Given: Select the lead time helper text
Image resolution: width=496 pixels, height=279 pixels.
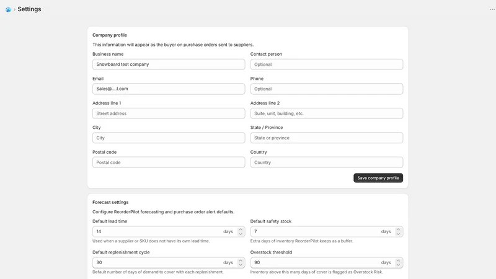Looking at the screenshot, I should tap(151, 241).
